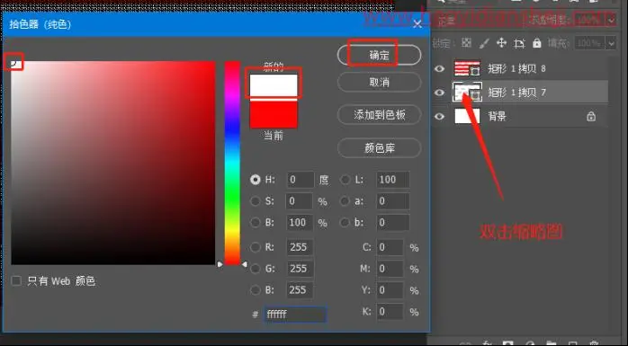Close the 拾色器 dialog with X
Image resolution: width=628 pixels, height=346 pixels.
click(x=417, y=24)
